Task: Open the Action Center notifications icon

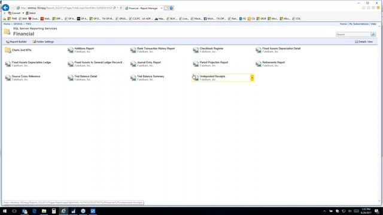Action: (x=376, y=211)
